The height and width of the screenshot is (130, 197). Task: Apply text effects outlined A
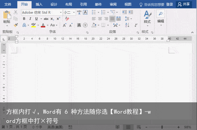(x=24, y=25)
